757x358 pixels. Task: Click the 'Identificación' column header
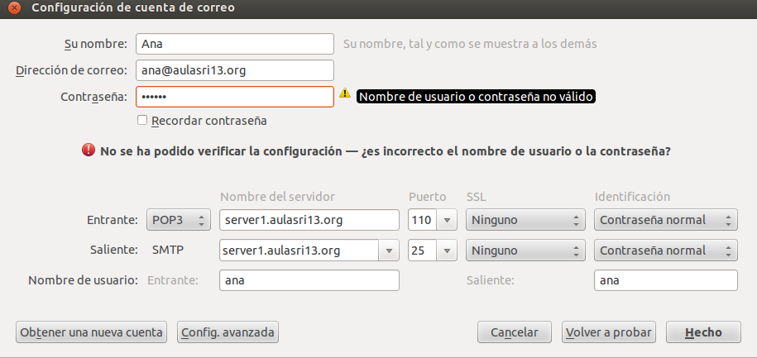tap(632, 197)
